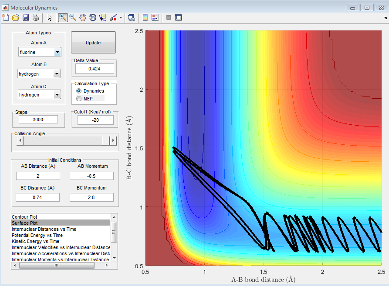The height and width of the screenshot is (286, 389).
Task: Save the figure with the floppy disk icon
Action: click(x=26, y=17)
